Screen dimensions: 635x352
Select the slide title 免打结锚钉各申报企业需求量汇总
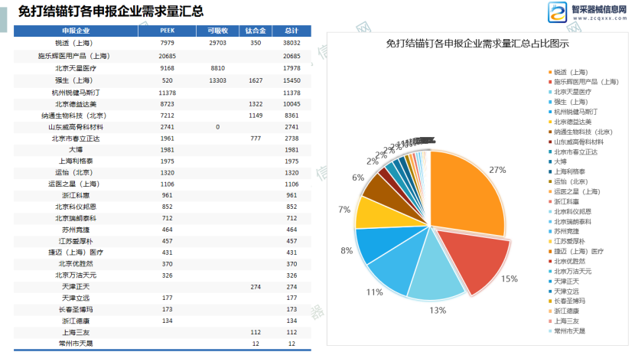[x=111, y=11]
